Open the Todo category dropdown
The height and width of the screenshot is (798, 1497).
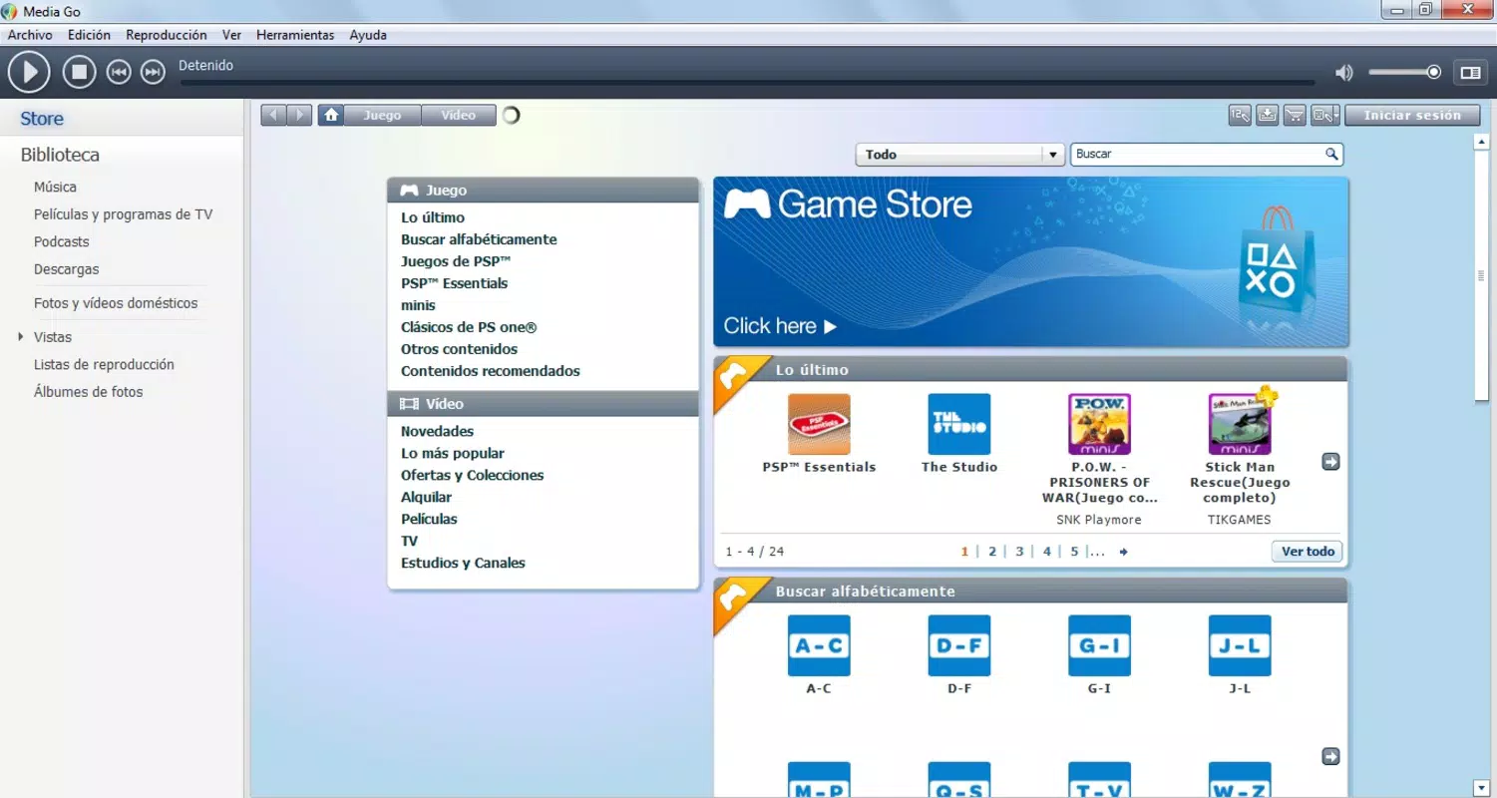960,155
